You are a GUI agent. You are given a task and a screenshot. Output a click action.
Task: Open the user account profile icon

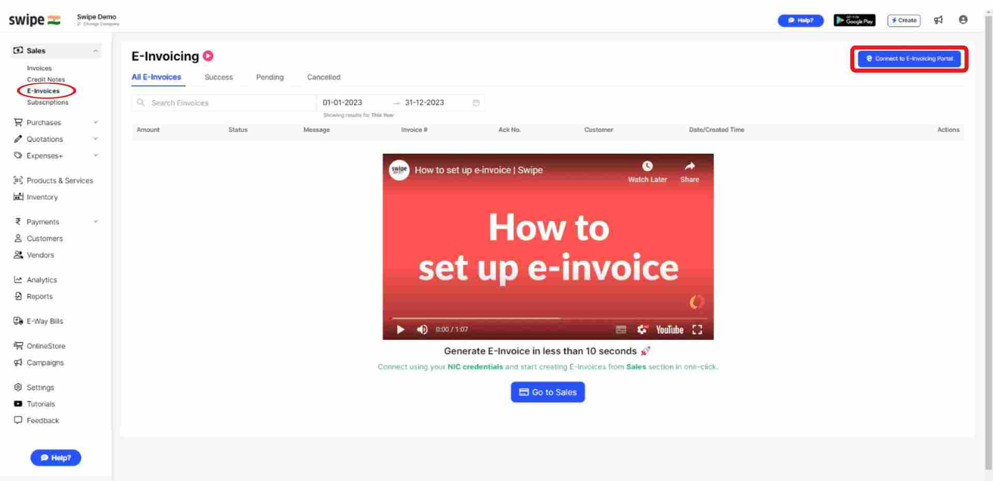[963, 20]
